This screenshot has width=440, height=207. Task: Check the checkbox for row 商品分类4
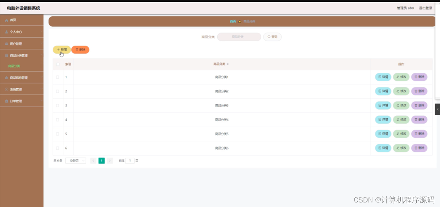tap(58, 120)
